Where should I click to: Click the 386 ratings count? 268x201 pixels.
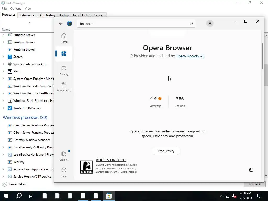pyautogui.click(x=180, y=99)
